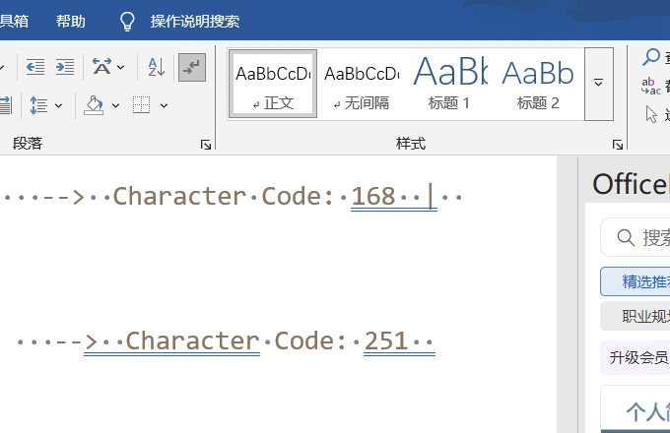The image size is (670, 433).
Task: Click the number 251 in document
Action: [x=386, y=340]
